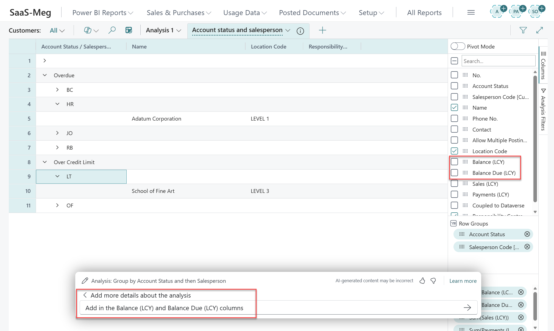Submit the prompt with the arrow icon
554x331 pixels.
467,307
